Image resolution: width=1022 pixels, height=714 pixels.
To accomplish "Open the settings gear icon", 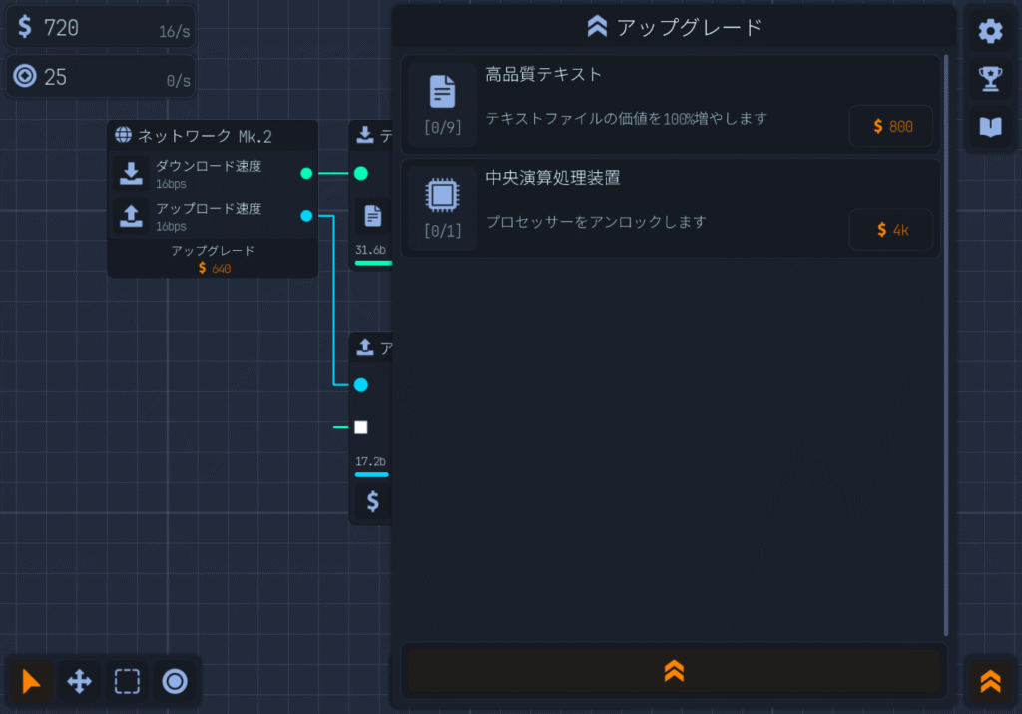I will coord(990,31).
